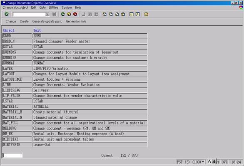Image resolution: width=244 pixels, height=166 pixels.
Task: Click the Generate update pgm. button
Action: pos(47,21)
